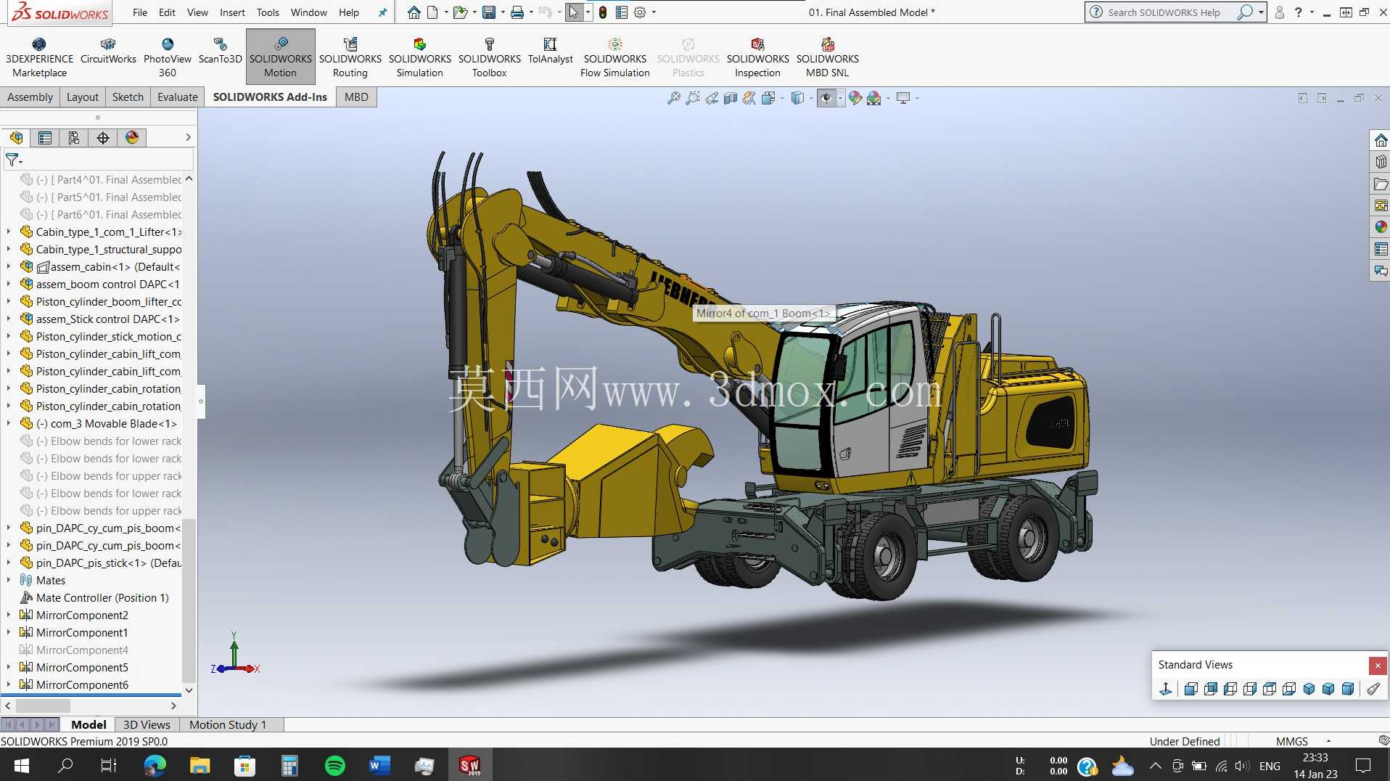Switch to the Evaluate tab
The image size is (1390, 781).
[x=178, y=97]
